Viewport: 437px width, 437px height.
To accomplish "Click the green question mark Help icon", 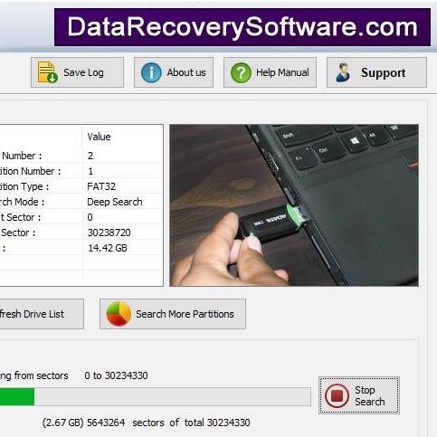I will click(241, 72).
